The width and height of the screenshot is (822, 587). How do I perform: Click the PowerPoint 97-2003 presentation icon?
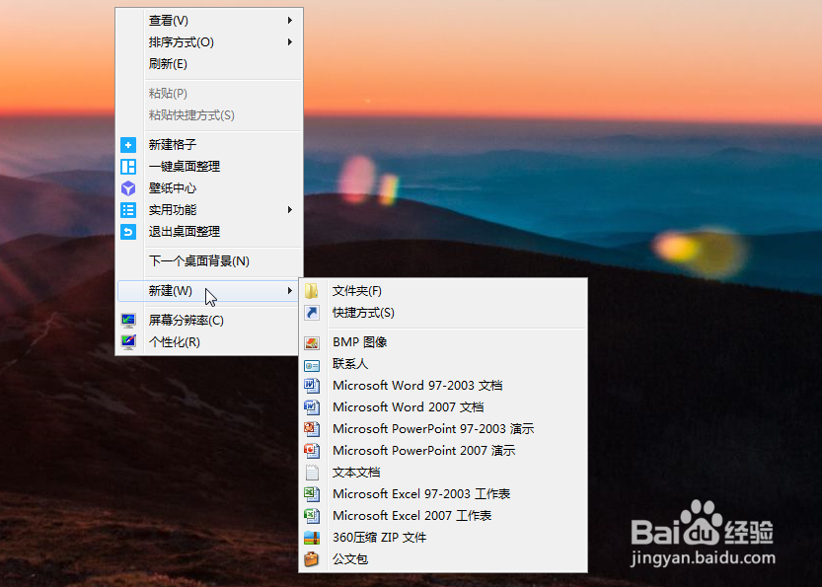(x=312, y=429)
